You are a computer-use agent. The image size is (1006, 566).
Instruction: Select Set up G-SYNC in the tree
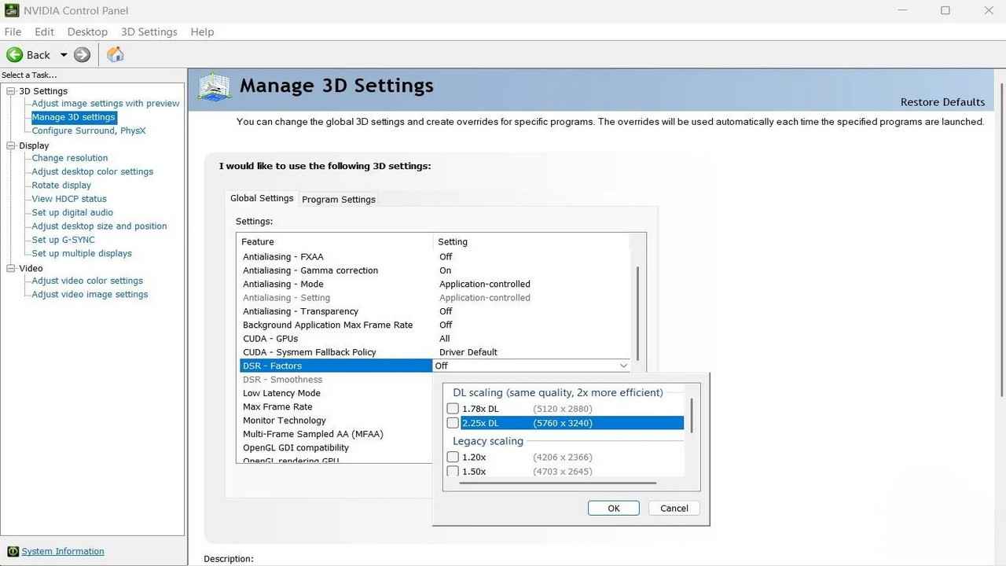63,240
